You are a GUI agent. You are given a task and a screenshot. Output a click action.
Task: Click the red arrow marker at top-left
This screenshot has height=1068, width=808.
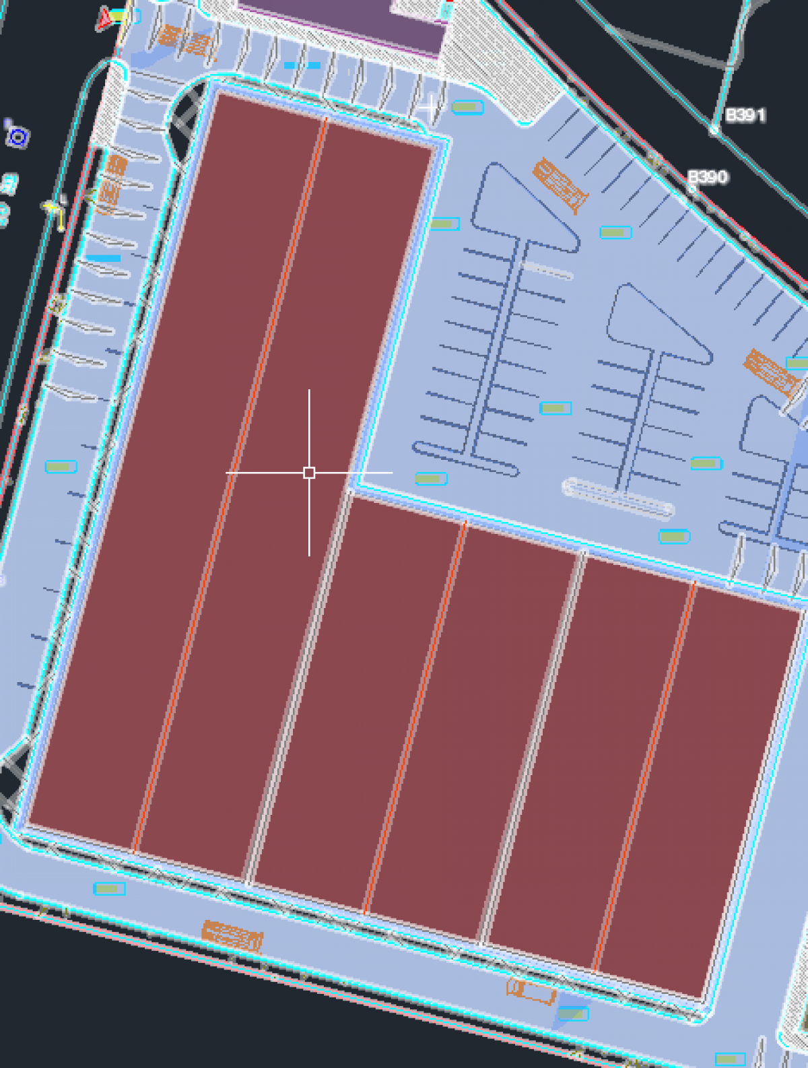104,20
